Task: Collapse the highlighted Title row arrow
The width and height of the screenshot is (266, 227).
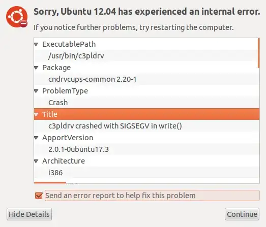Action: coord(36,115)
